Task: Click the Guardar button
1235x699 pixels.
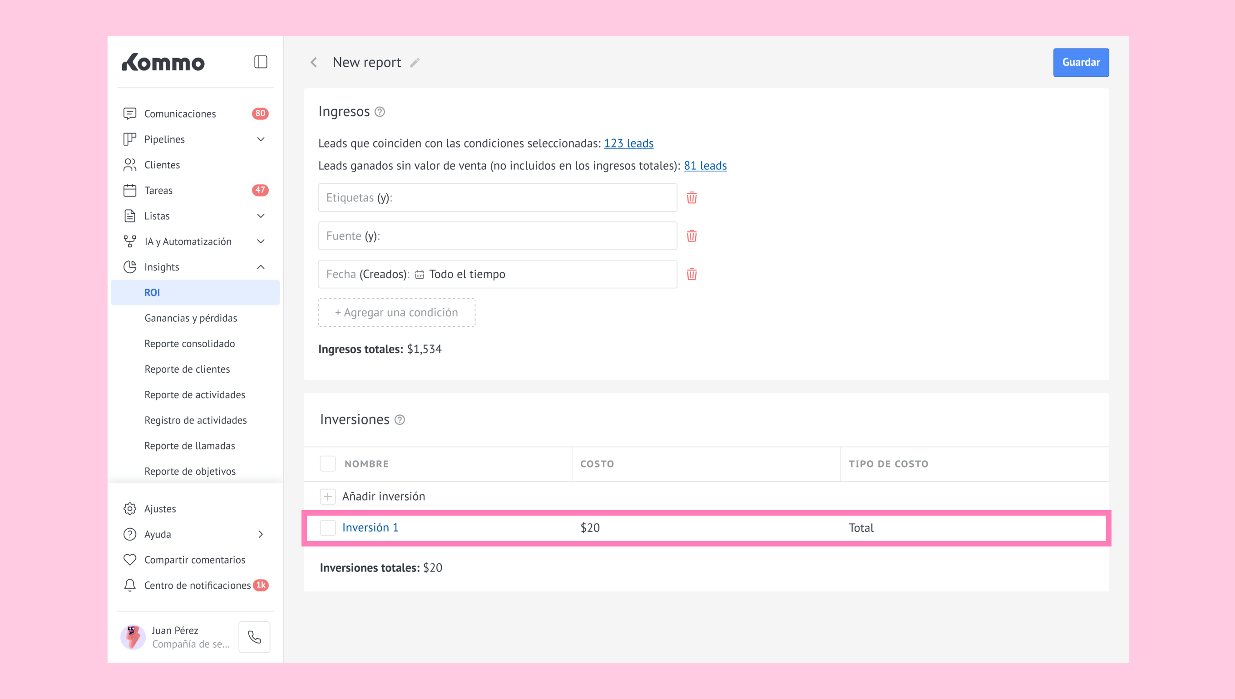Action: (x=1080, y=63)
